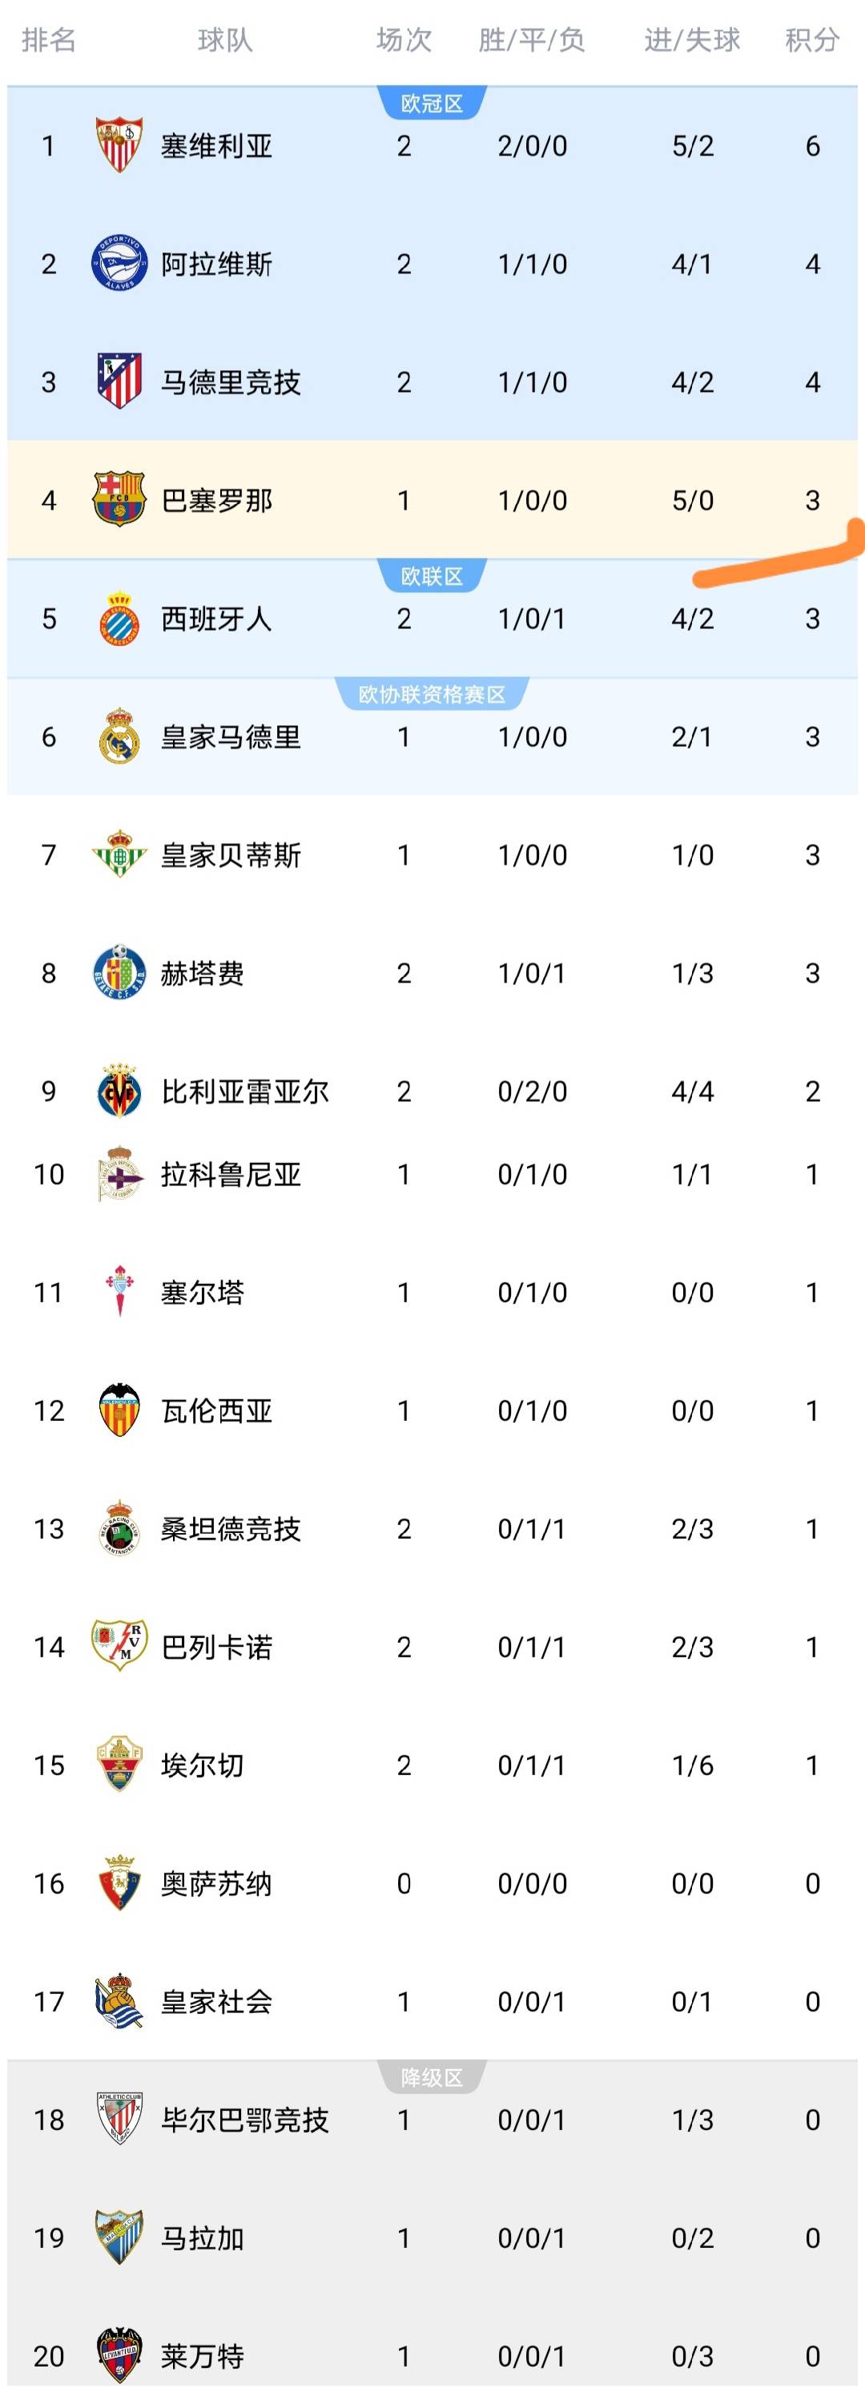Tap the Real Betis badge
Viewport: 865px width, 2393px height.
[x=119, y=853]
